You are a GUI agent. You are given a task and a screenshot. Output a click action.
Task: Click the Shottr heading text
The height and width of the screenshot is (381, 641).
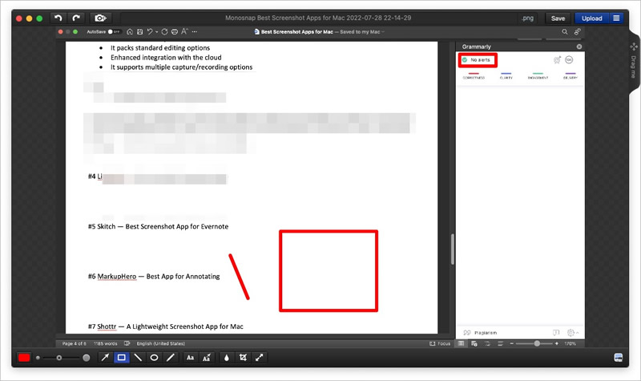165,326
